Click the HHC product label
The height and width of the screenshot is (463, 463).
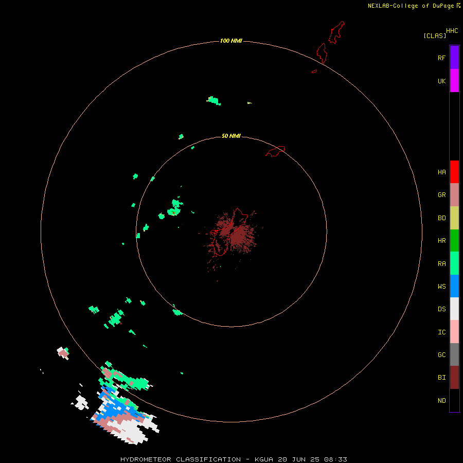point(452,31)
